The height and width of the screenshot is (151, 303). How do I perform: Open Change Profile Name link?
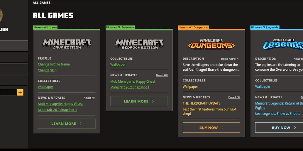[x=54, y=64]
